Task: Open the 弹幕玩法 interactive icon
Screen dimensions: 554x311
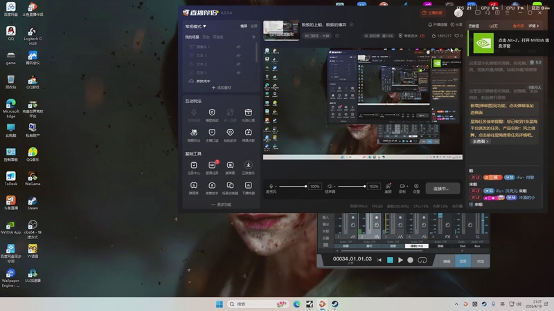Action: click(194, 135)
